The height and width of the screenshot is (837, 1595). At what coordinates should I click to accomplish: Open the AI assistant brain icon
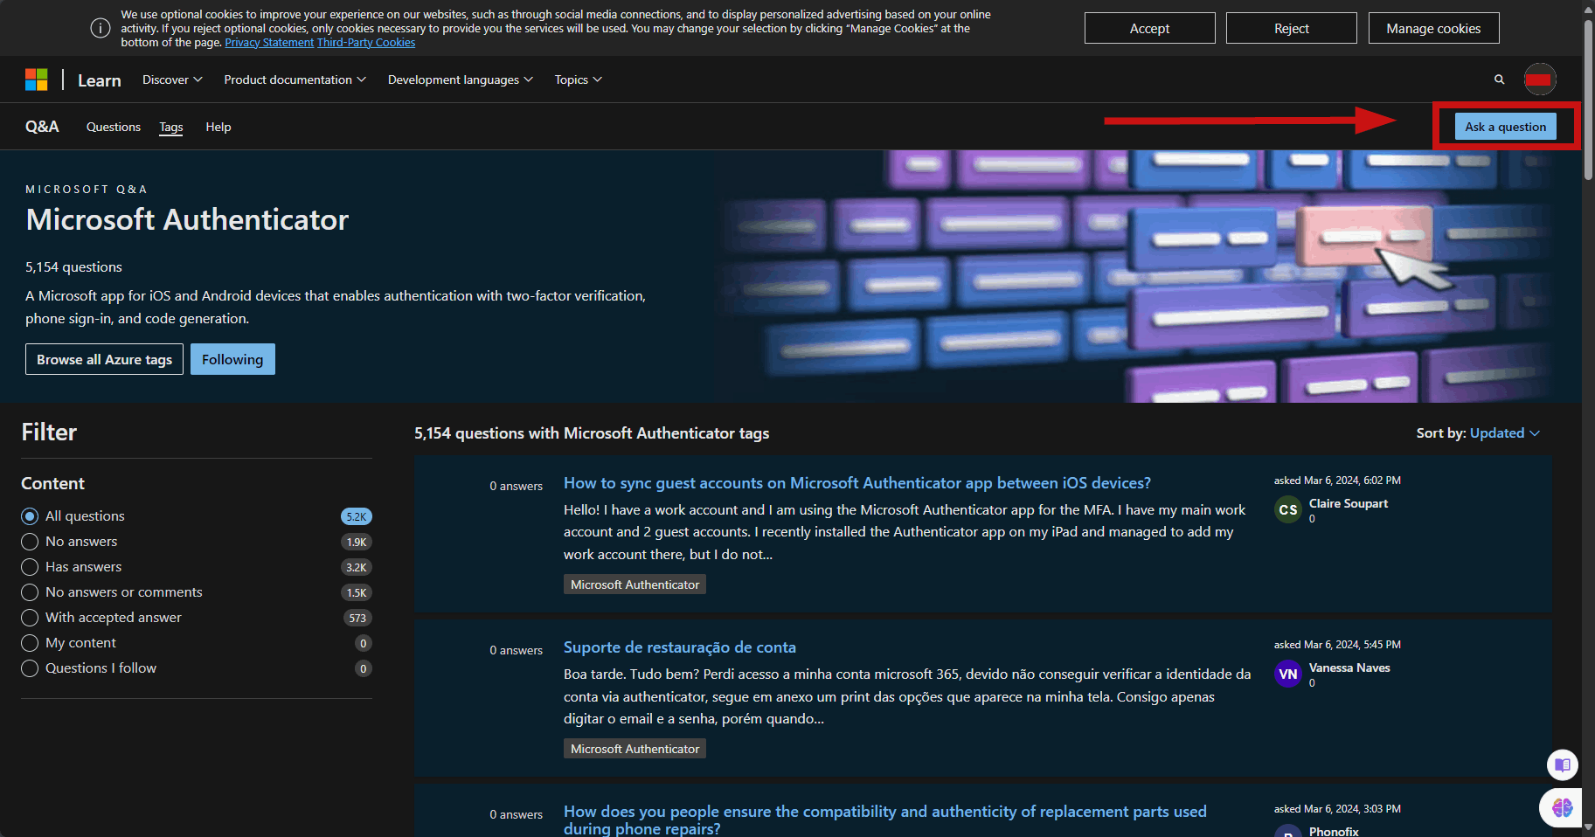point(1563,807)
